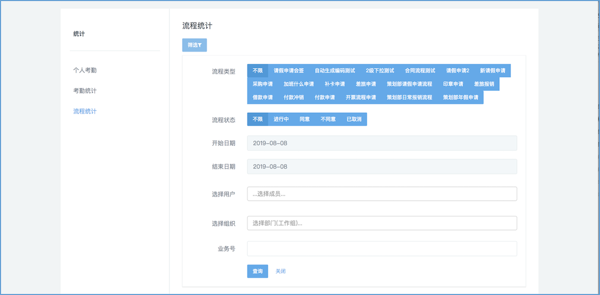Choose 新请假申请 process type

point(492,71)
